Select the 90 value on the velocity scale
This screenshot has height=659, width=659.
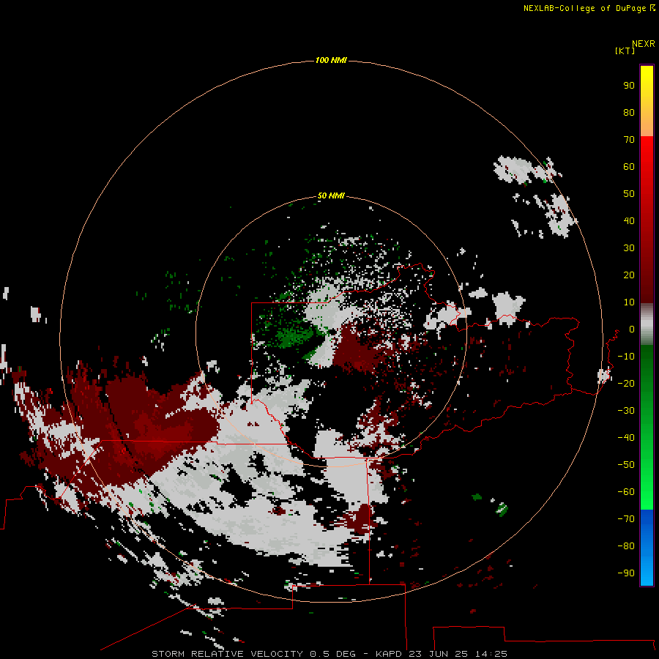pyautogui.click(x=629, y=86)
